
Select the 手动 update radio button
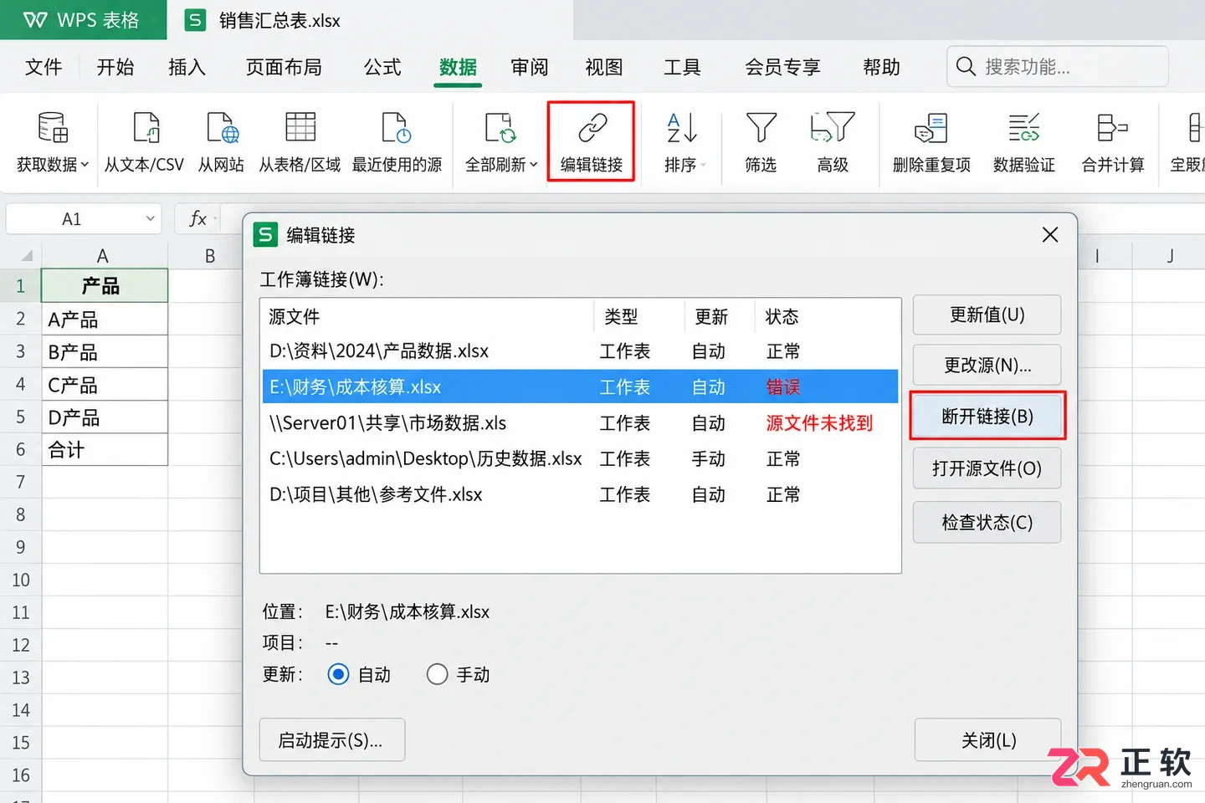(437, 674)
